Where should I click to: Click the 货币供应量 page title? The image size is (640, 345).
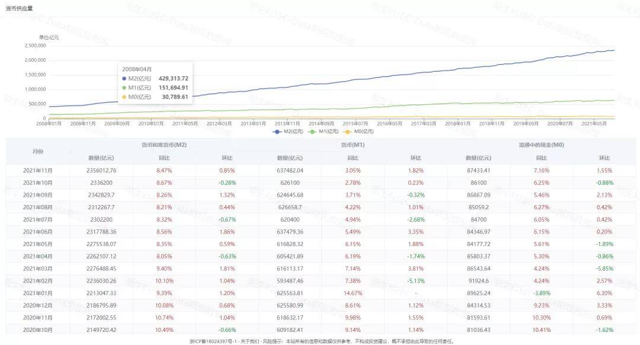pos(20,8)
